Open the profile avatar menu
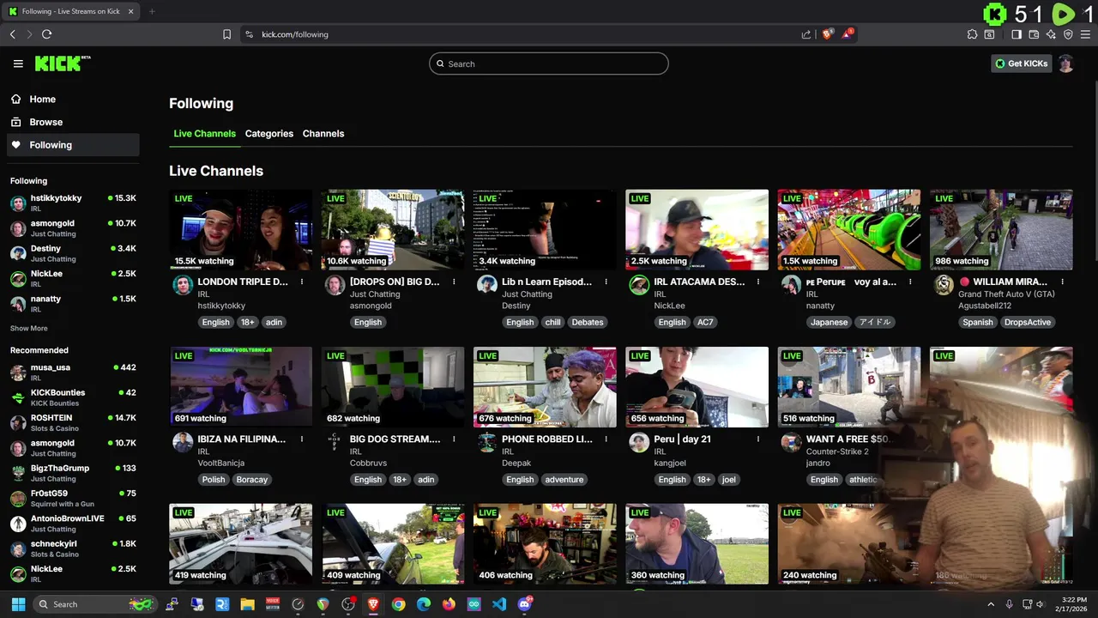 (x=1065, y=64)
